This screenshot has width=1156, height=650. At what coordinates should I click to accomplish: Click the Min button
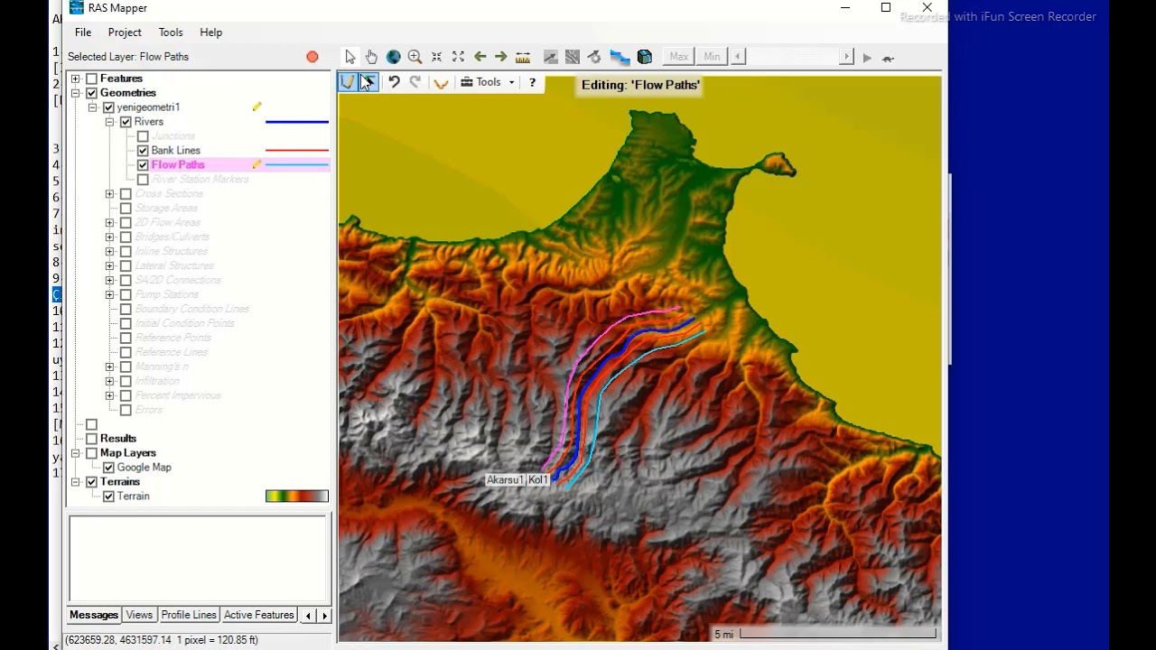coord(713,57)
